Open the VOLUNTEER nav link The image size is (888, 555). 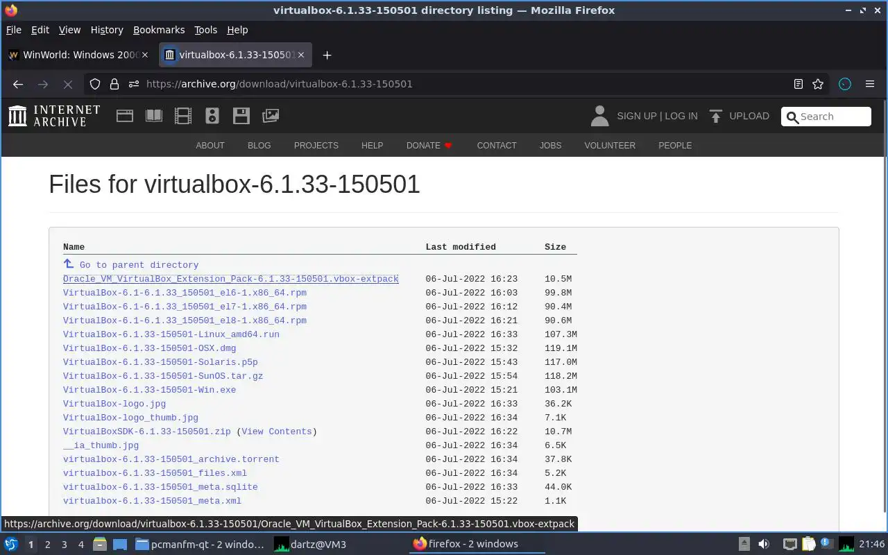610,146
